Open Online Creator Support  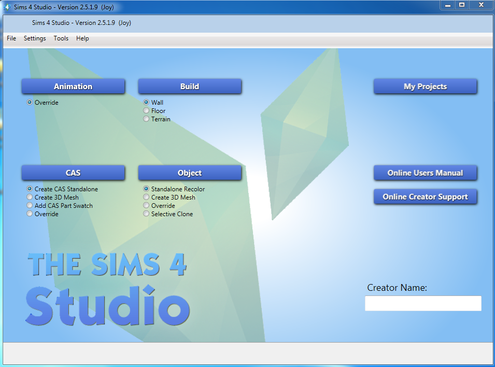(x=425, y=197)
